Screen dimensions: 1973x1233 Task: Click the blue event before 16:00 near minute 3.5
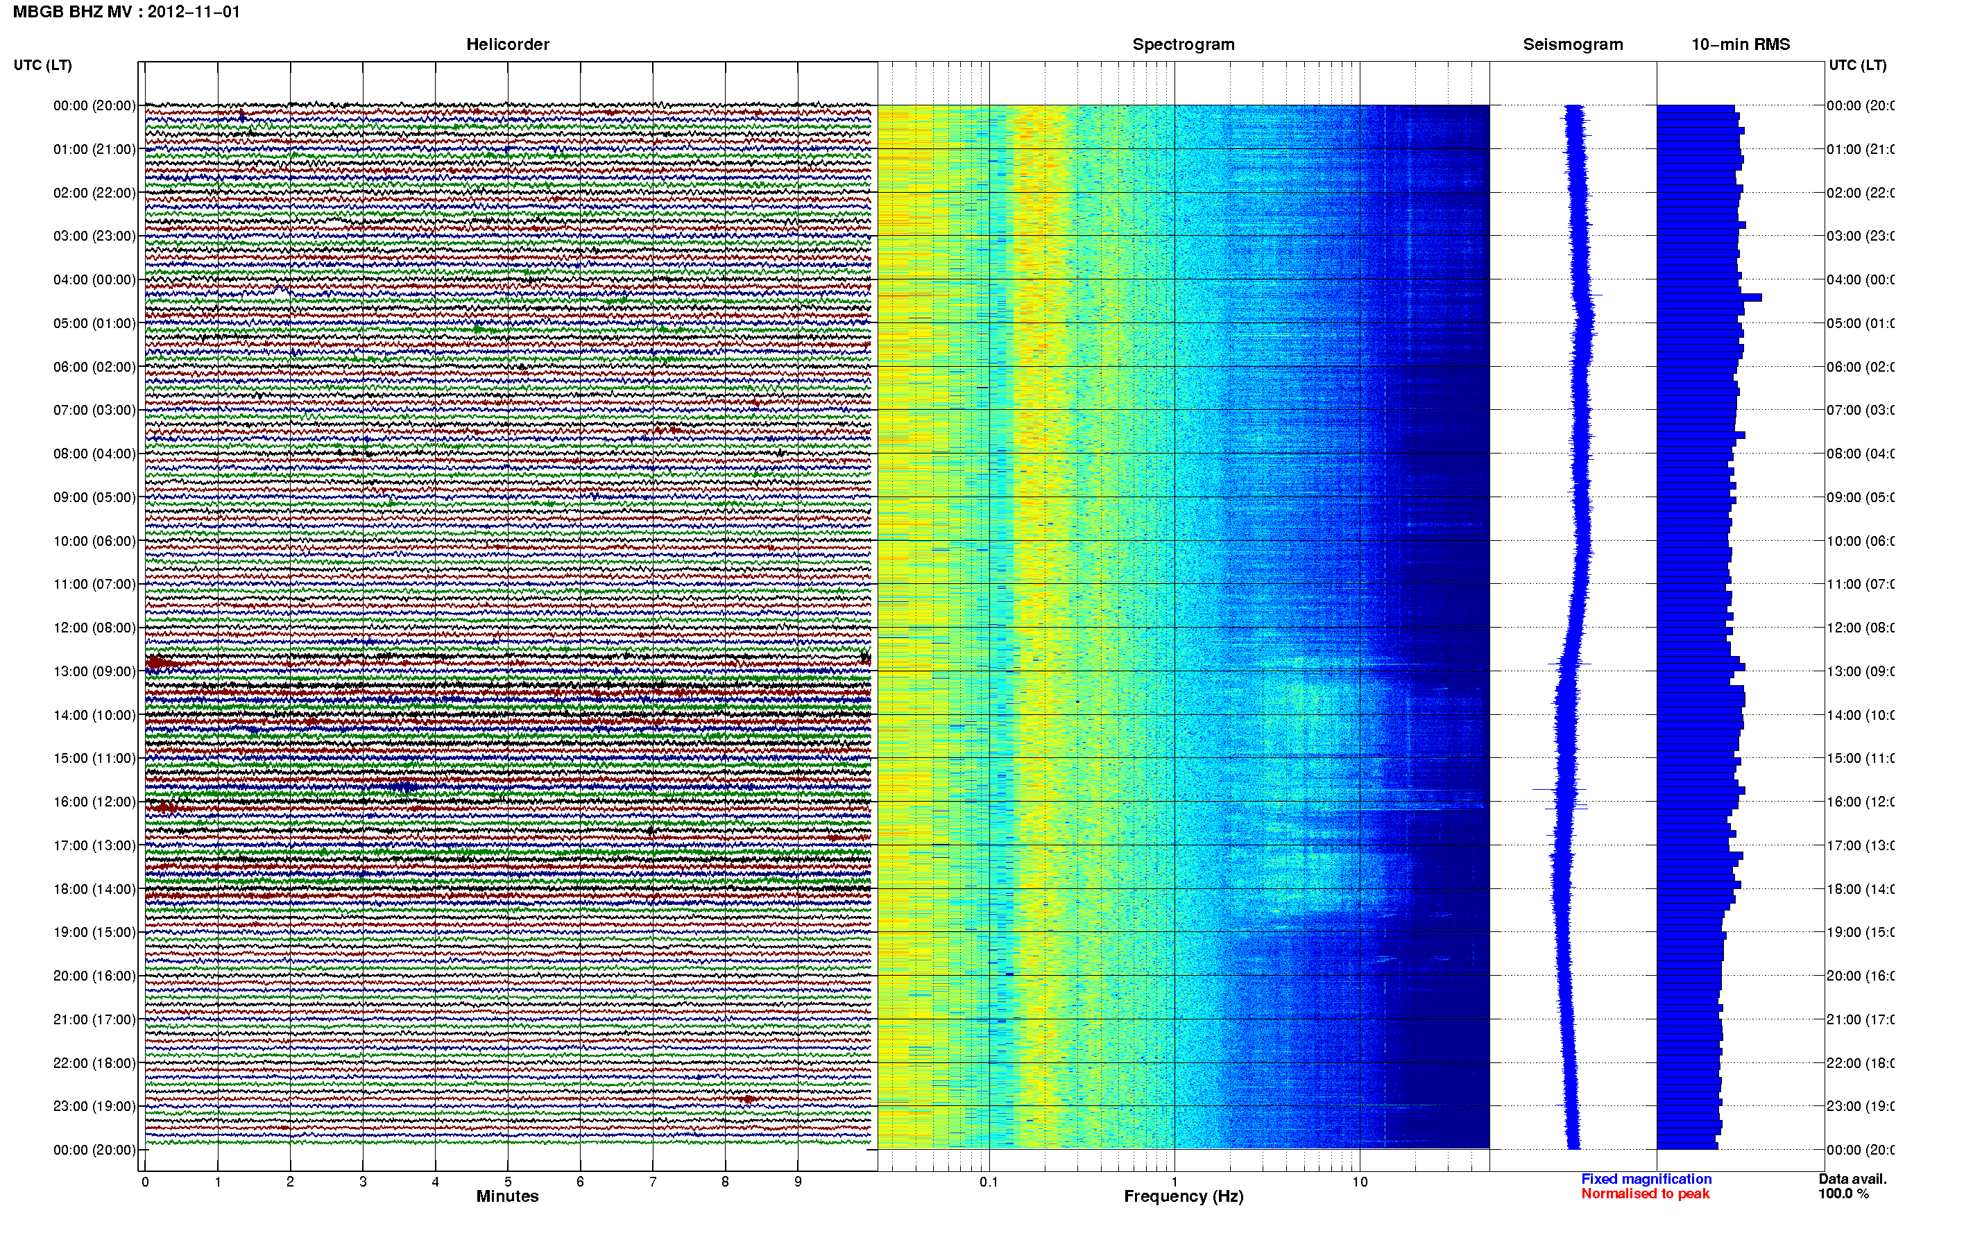[x=404, y=786]
